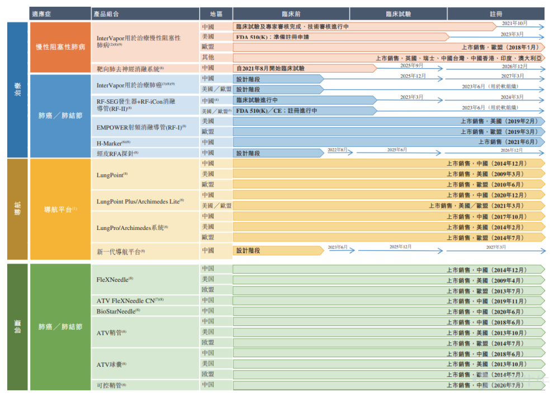Click the 適應症 column header

tap(60, 14)
